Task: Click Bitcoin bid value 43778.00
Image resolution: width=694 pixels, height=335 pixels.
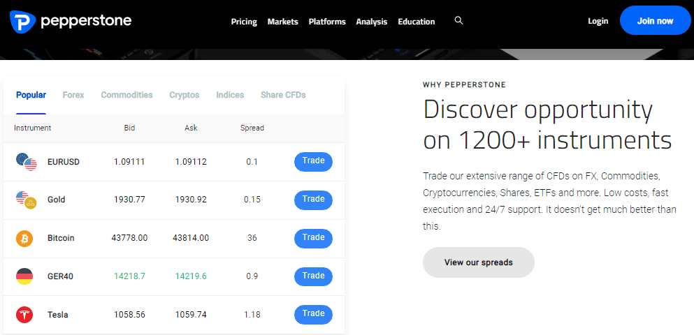Action: (x=130, y=238)
